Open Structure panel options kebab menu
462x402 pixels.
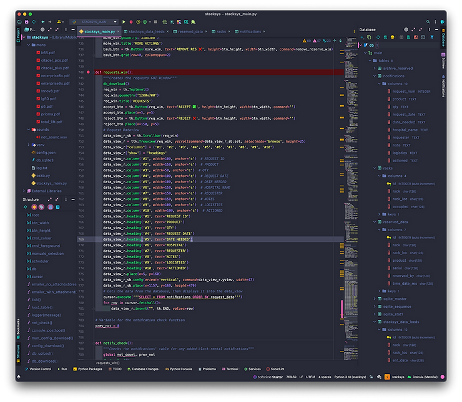pyautogui.click(x=66, y=199)
